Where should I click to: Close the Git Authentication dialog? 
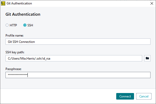point(152,3)
